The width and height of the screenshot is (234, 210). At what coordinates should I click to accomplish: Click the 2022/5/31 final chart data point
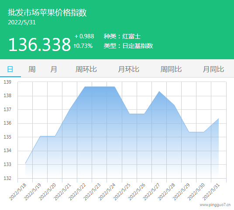(219, 119)
